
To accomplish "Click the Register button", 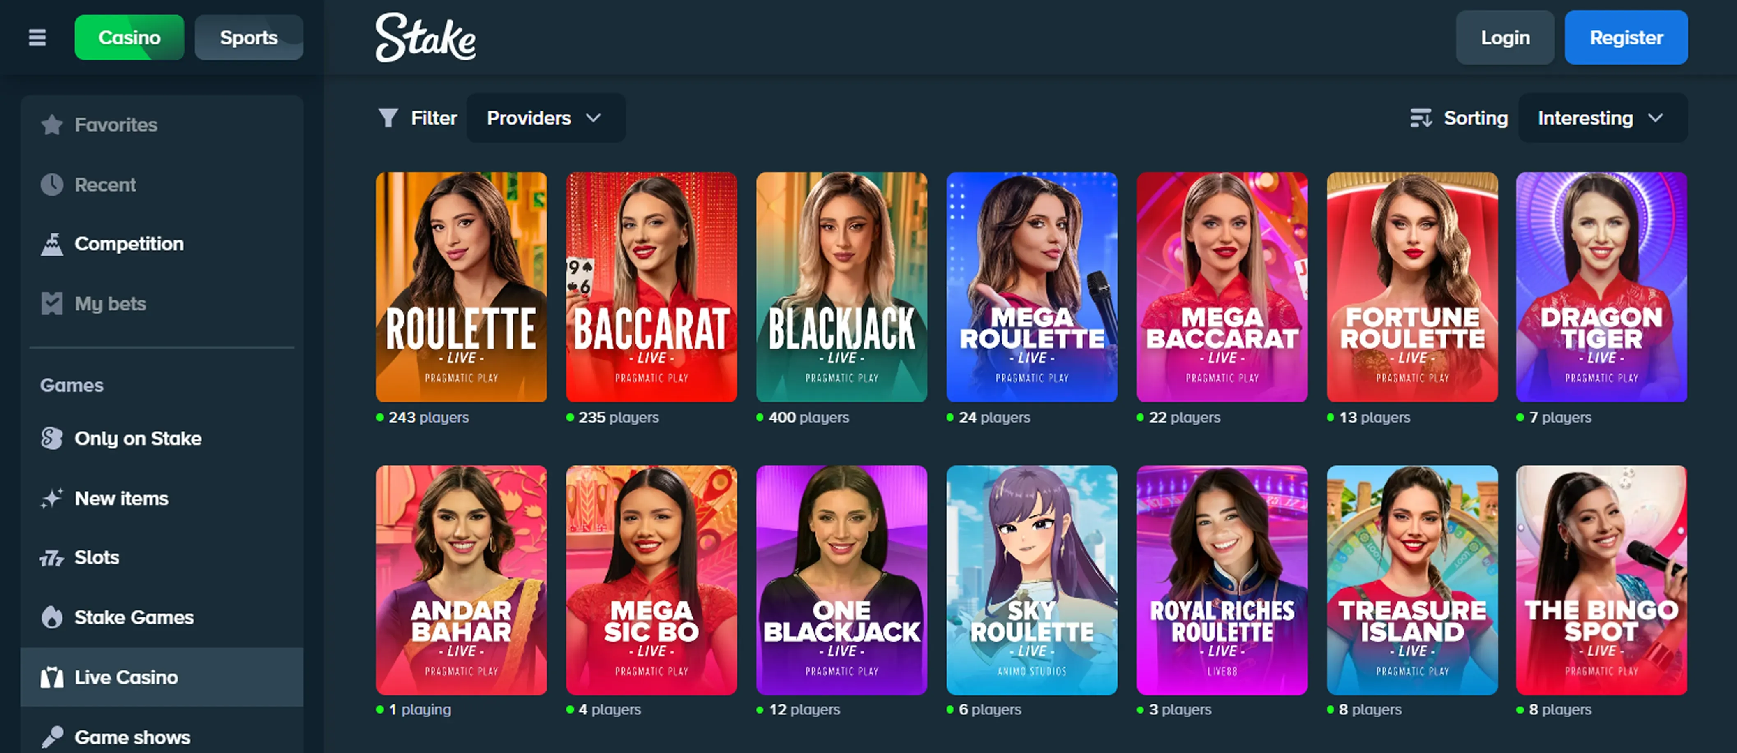I will point(1626,38).
